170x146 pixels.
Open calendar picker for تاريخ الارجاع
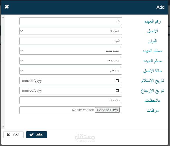click(117, 90)
